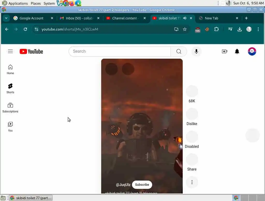
Task: Install app icon in address bar
Action: coord(176,29)
